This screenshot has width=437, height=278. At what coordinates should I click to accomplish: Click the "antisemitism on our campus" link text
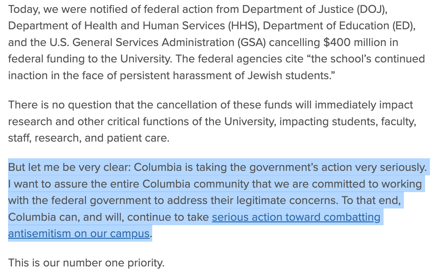(x=79, y=233)
